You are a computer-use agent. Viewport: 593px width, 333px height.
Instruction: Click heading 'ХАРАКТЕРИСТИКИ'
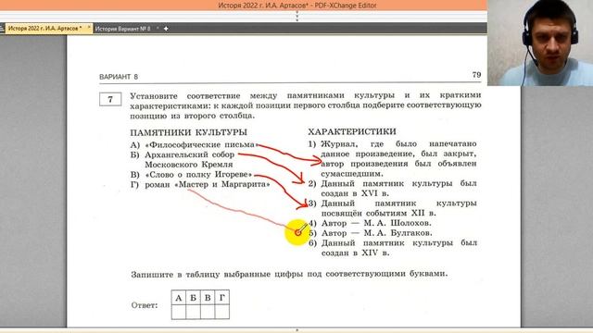[352, 131]
